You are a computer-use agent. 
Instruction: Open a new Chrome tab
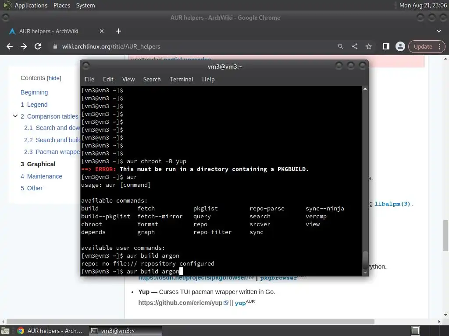(x=118, y=31)
